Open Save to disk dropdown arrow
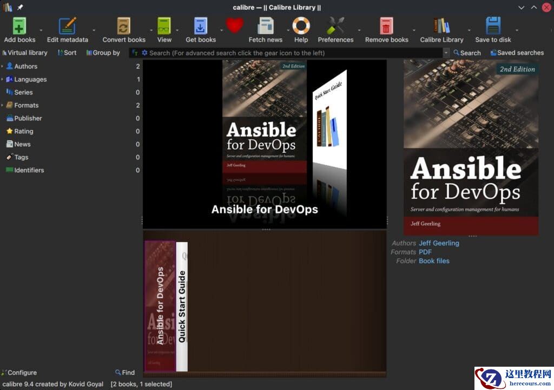Viewport: 554px width, 390px height. 517,30
